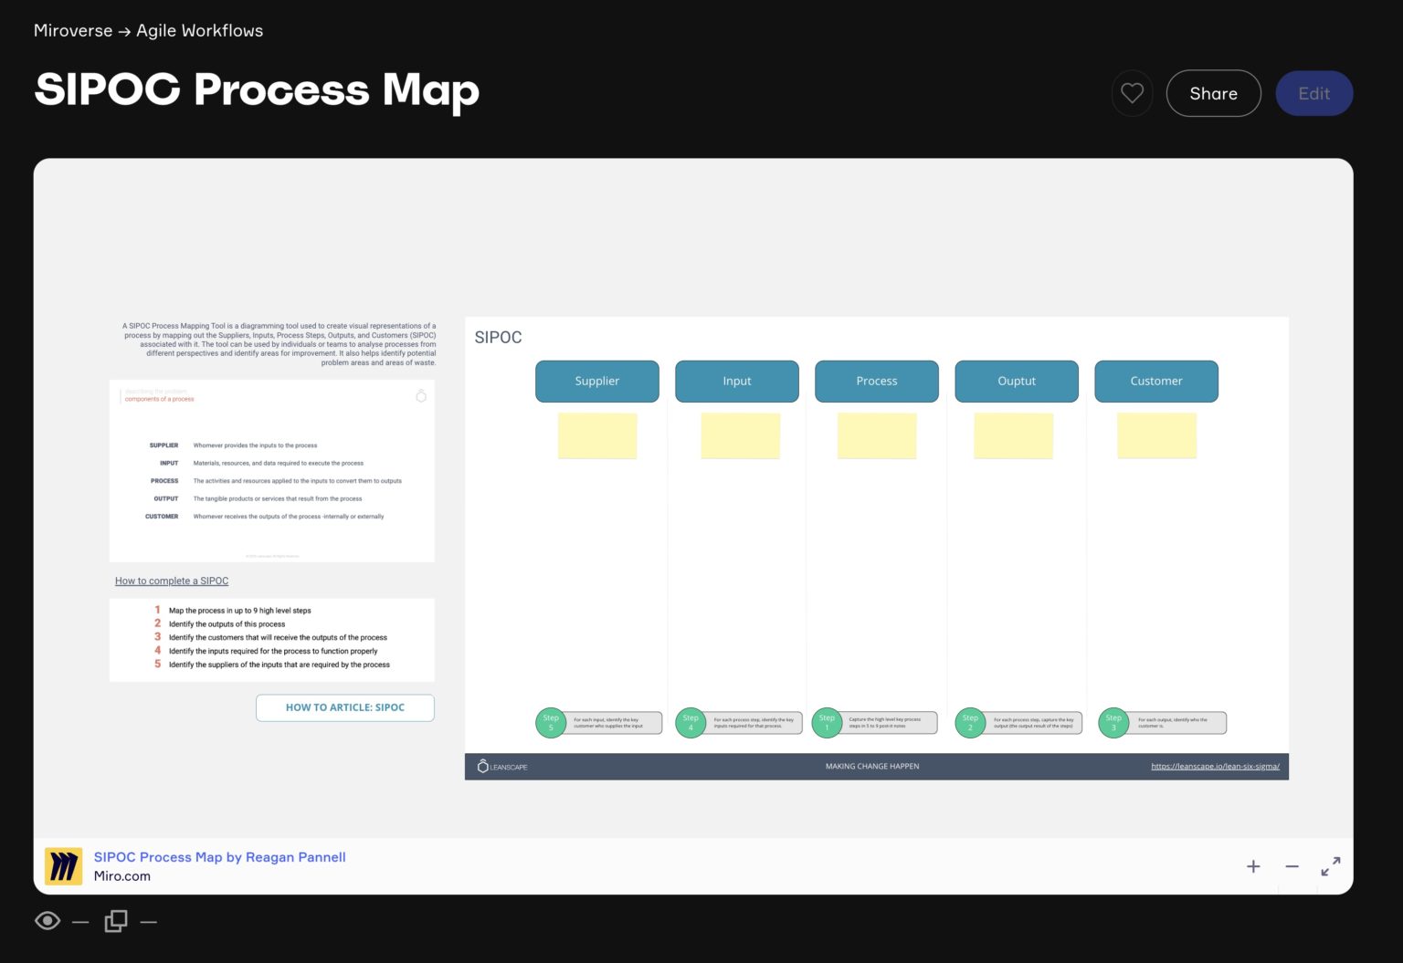Click the duplicate copies icon at bottom left
Image resolution: width=1403 pixels, height=963 pixels.
115,921
